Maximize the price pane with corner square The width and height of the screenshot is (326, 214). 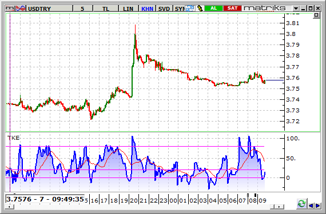coord(316,15)
